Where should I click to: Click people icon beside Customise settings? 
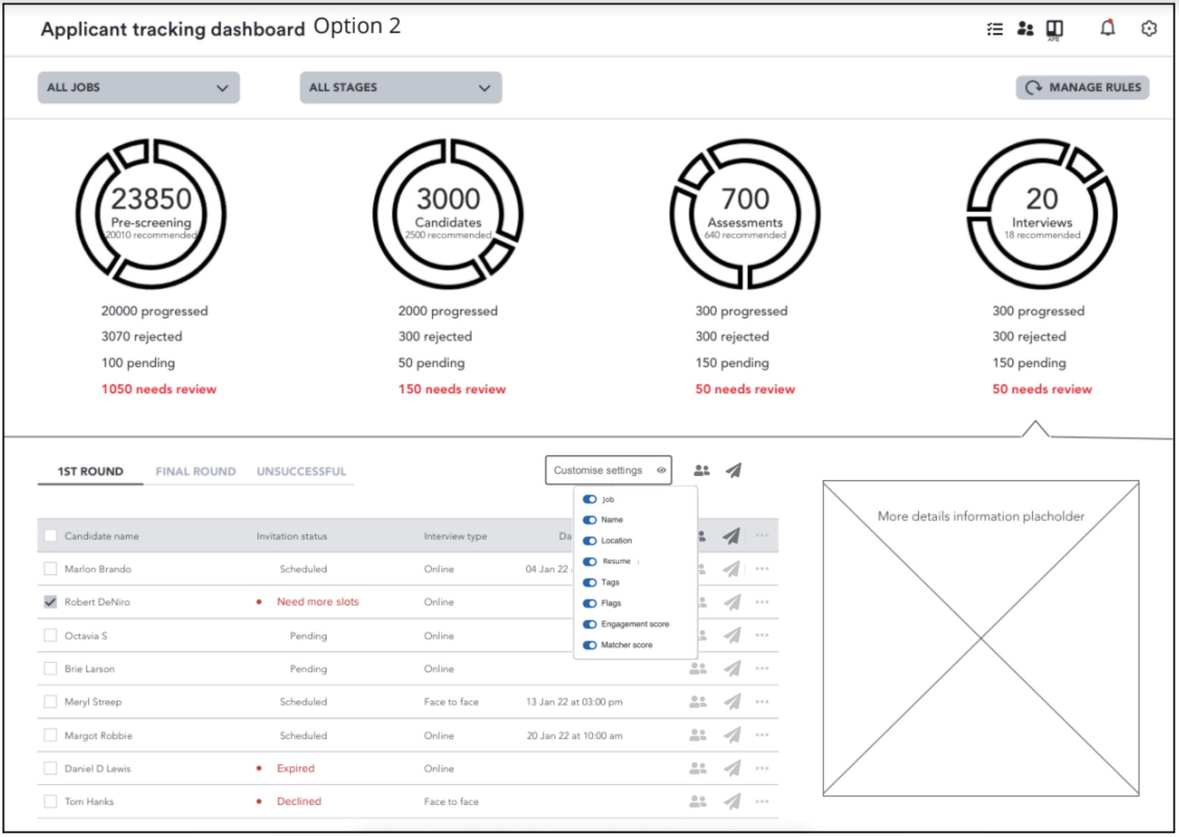pyautogui.click(x=702, y=471)
